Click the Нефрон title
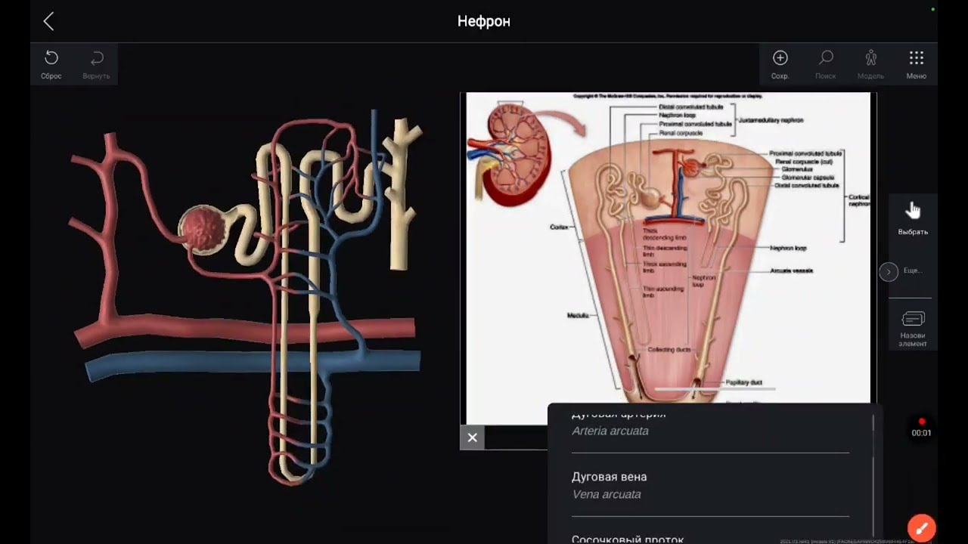Viewport: 968px width, 544px height. 484,21
